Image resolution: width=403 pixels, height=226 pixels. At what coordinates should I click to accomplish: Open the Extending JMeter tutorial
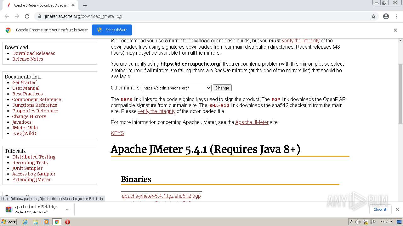click(31, 180)
